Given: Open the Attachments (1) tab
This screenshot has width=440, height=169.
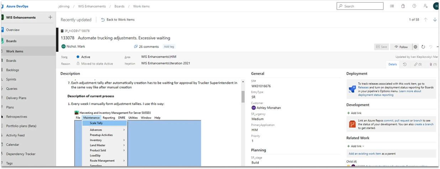Looking at the screenshot, I should pyautogui.click(x=433, y=64).
